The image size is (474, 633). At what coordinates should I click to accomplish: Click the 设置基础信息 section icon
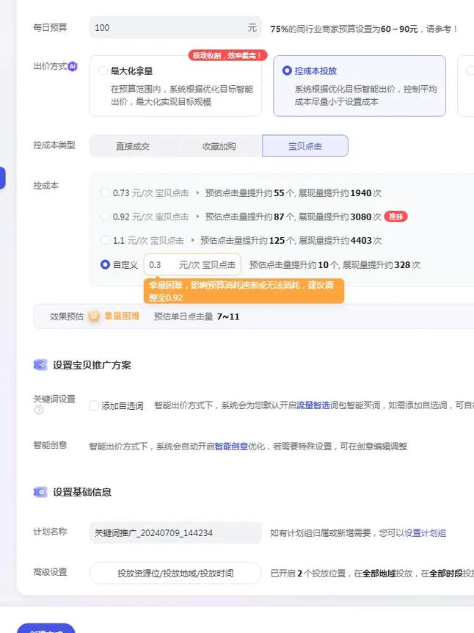(x=40, y=492)
